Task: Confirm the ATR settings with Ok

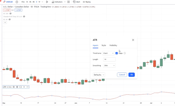Action: point(132,75)
